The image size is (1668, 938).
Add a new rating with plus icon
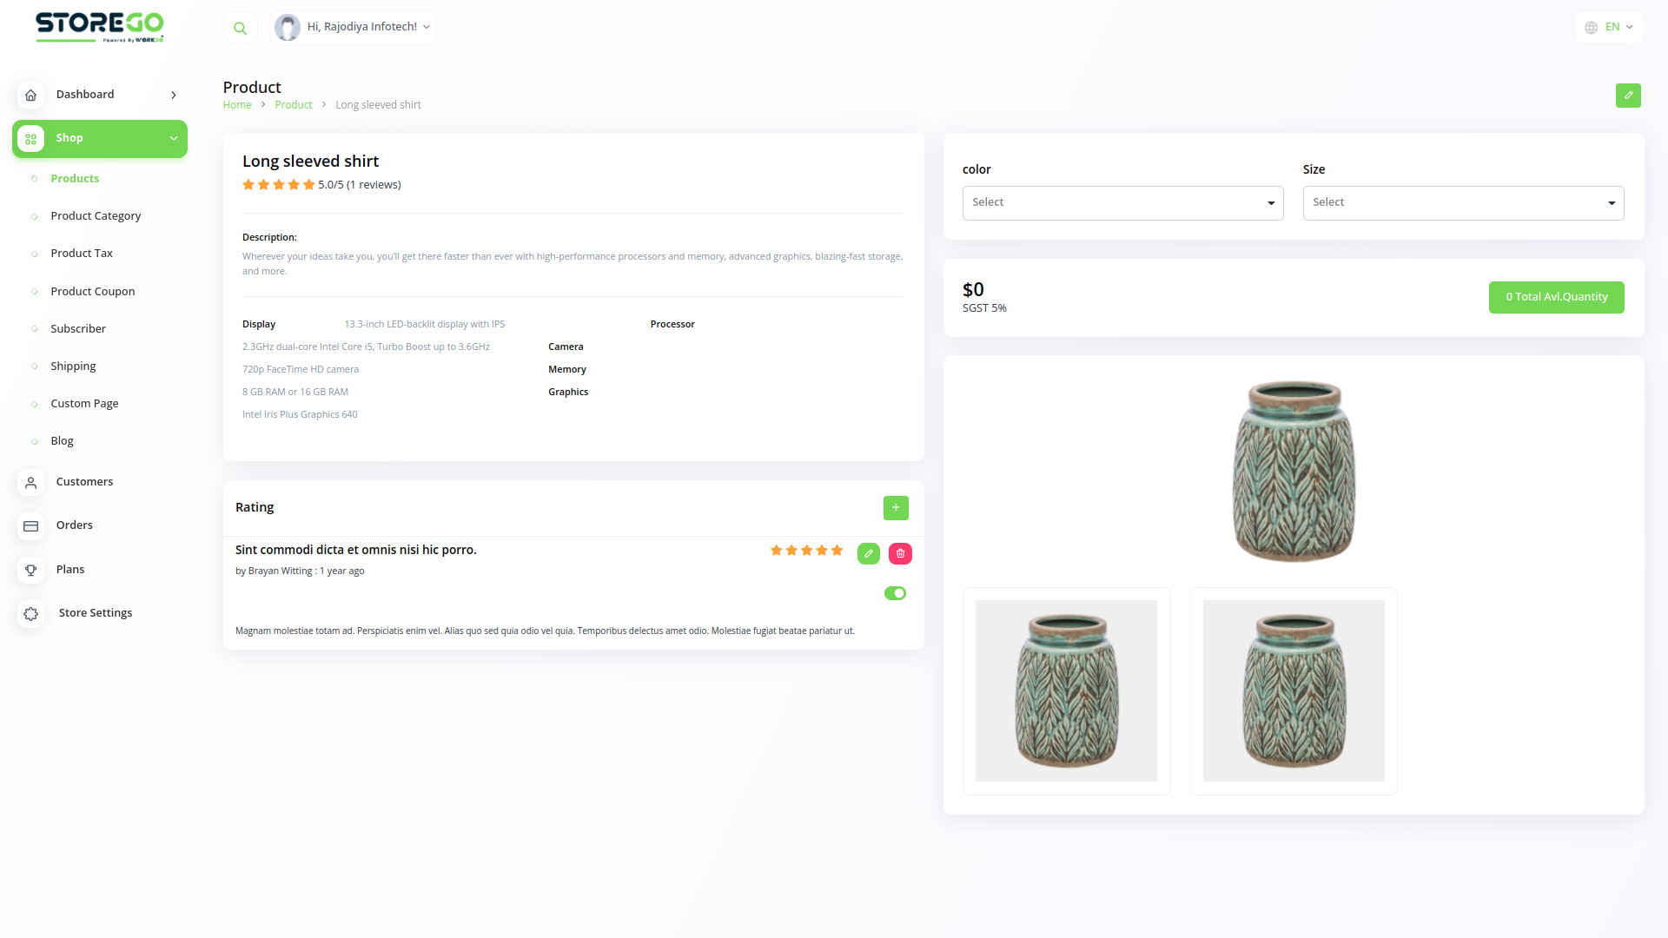pyautogui.click(x=896, y=508)
